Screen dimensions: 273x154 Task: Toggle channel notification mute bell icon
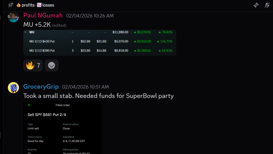(267, 5)
